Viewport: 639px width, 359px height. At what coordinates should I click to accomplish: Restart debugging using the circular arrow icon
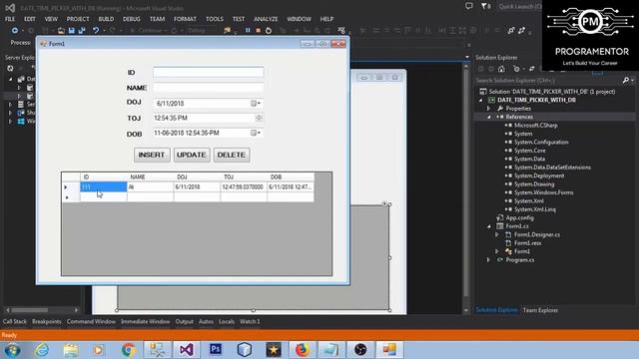(269, 30)
